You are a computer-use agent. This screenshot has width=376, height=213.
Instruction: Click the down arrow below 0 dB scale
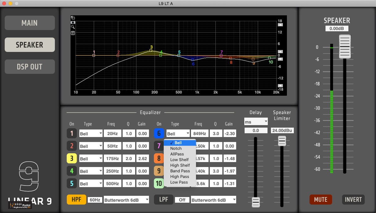[280, 59]
